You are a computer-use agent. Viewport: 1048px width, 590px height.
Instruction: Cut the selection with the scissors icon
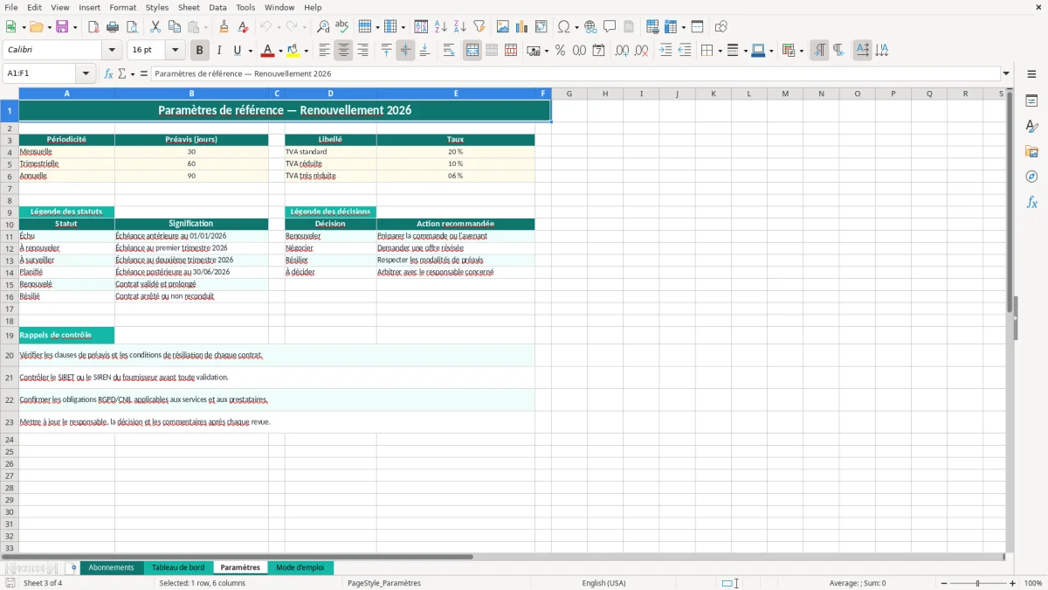(155, 27)
